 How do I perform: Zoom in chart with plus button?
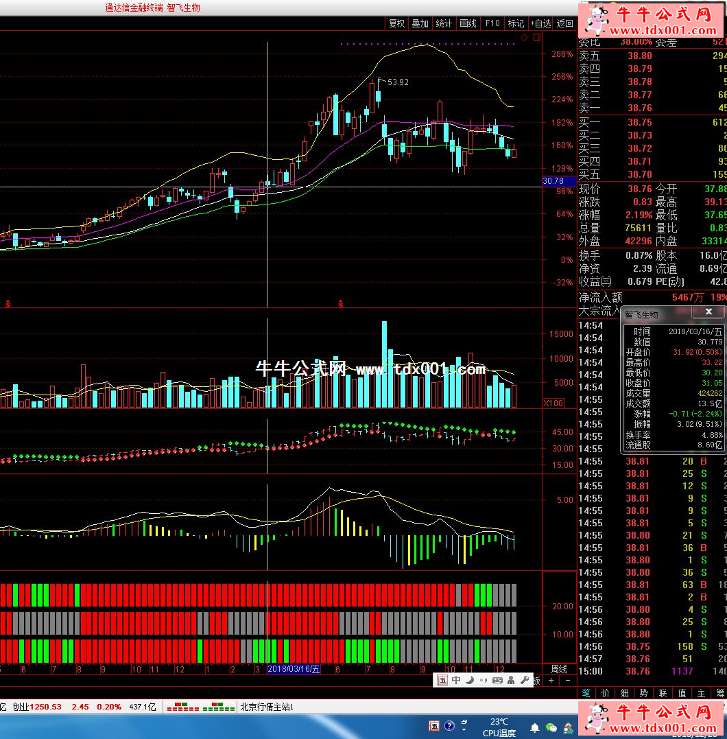tap(551, 681)
